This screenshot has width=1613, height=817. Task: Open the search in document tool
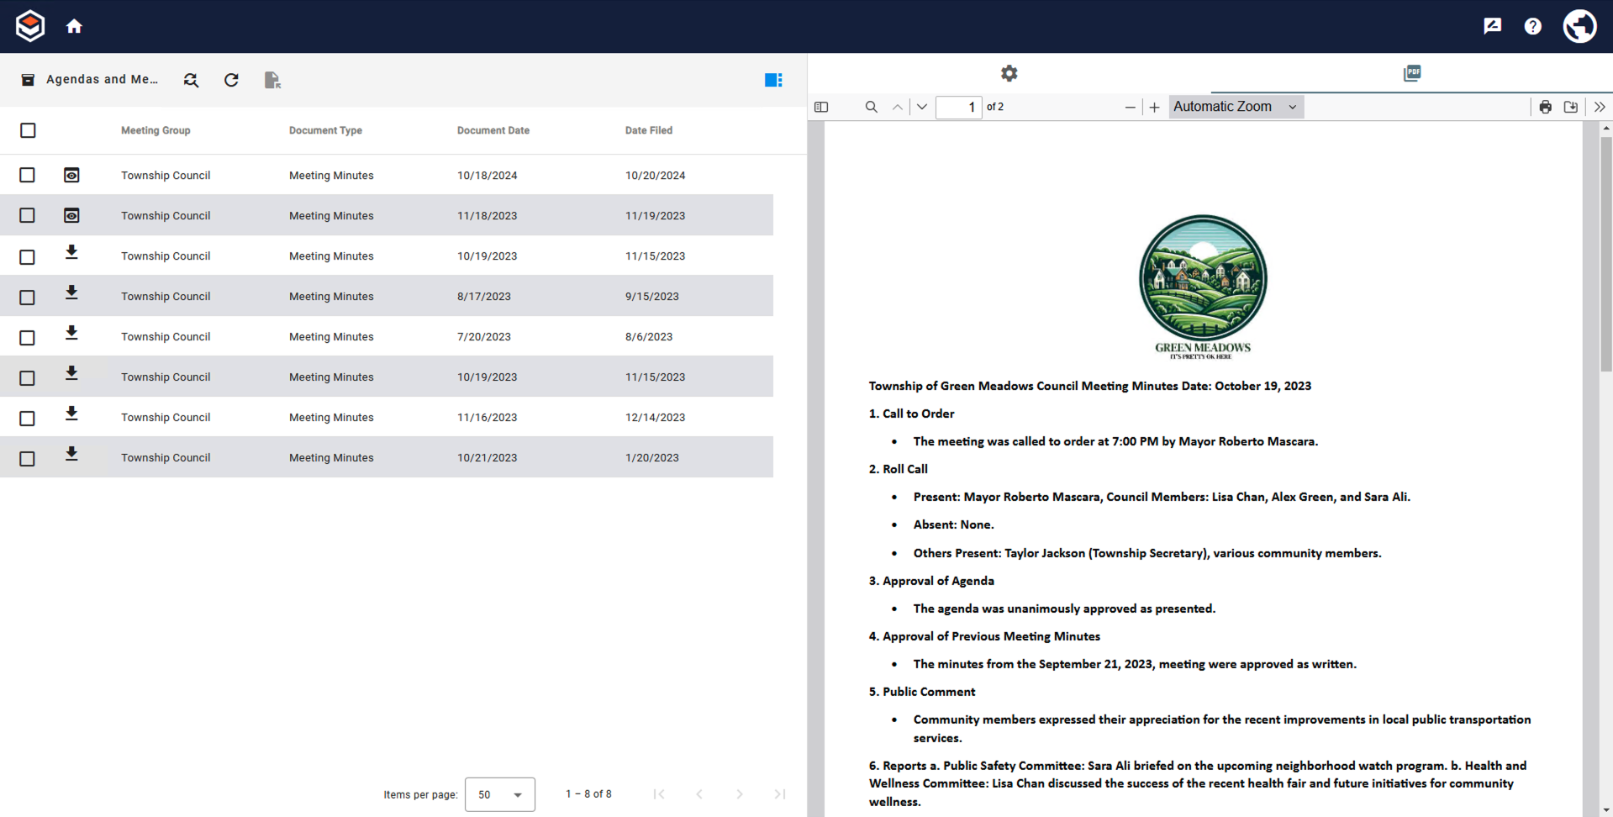click(x=871, y=107)
